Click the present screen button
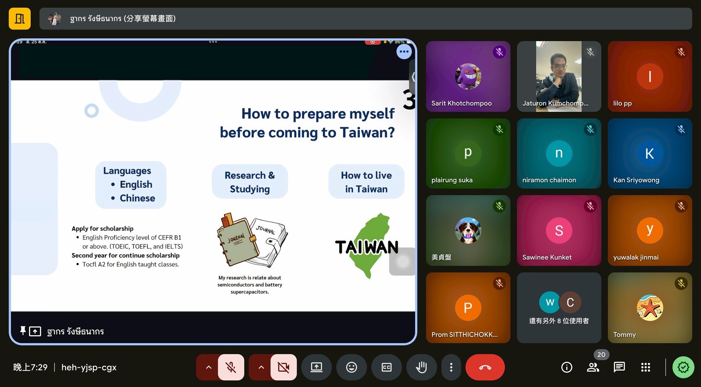Image resolution: width=701 pixels, height=387 pixels. (316, 367)
